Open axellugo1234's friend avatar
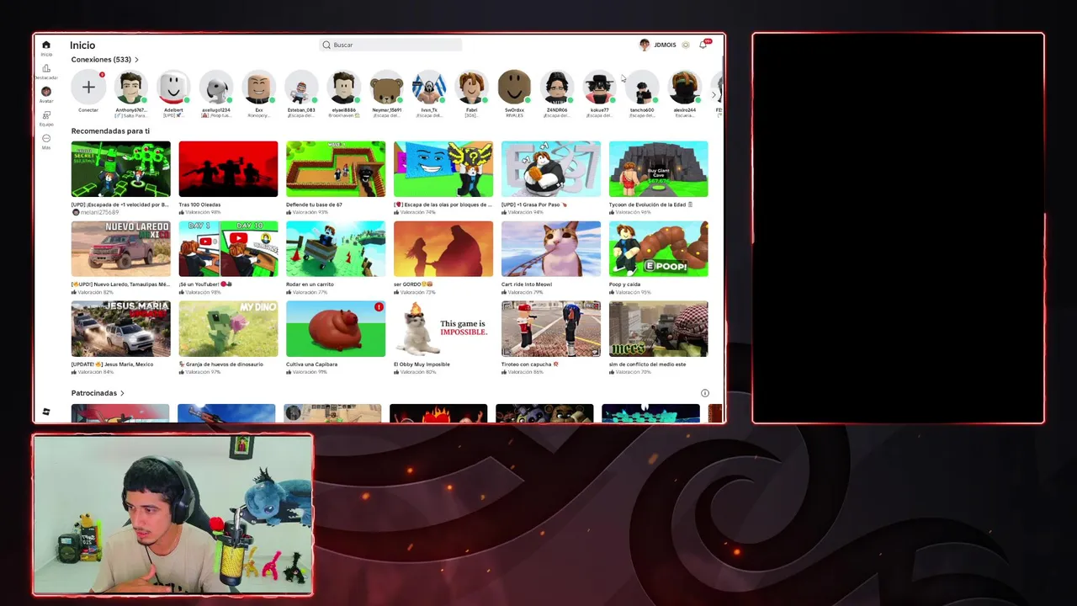Viewport: 1077px width, 606px height. 216,88
